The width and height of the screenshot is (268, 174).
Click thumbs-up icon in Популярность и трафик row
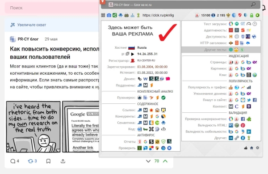click(x=231, y=87)
